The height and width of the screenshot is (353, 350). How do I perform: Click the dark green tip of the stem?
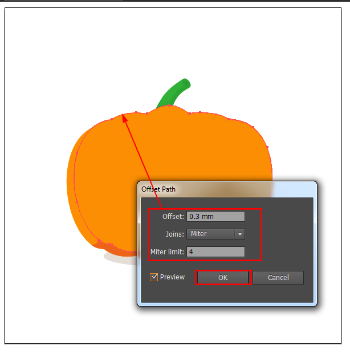pyautogui.click(x=186, y=84)
